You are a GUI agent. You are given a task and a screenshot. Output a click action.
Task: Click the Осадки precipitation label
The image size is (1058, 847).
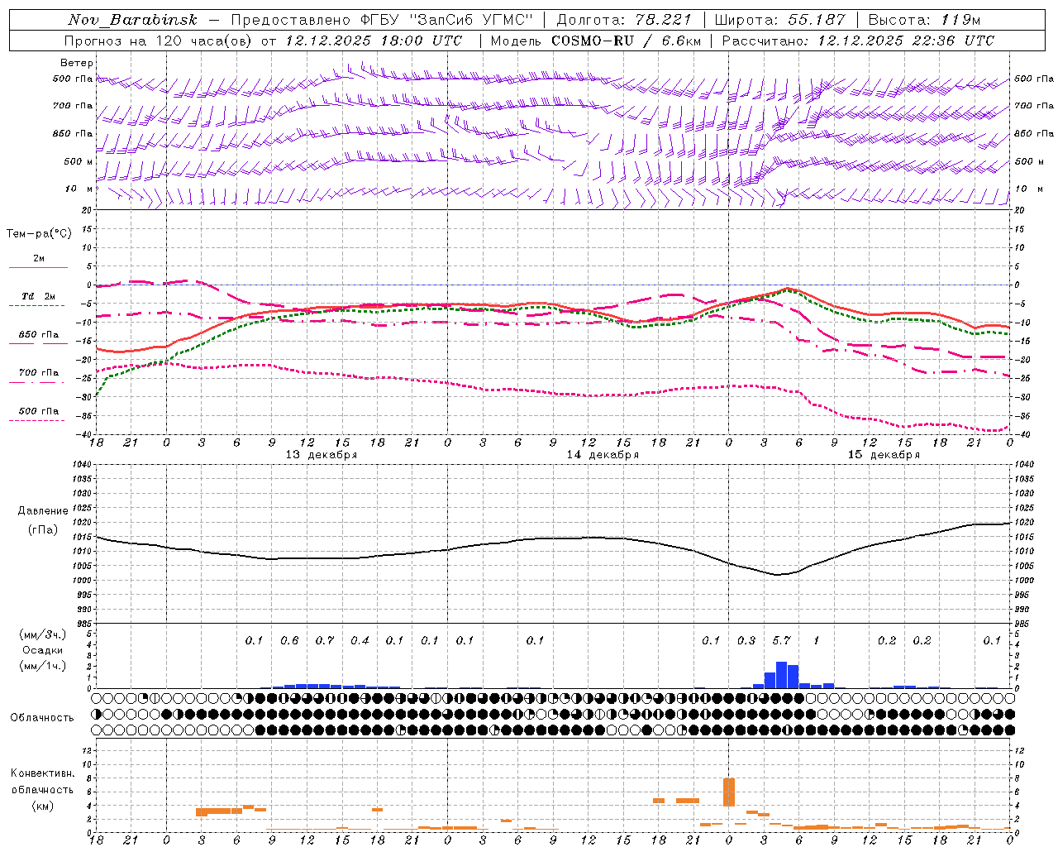pyautogui.click(x=42, y=650)
